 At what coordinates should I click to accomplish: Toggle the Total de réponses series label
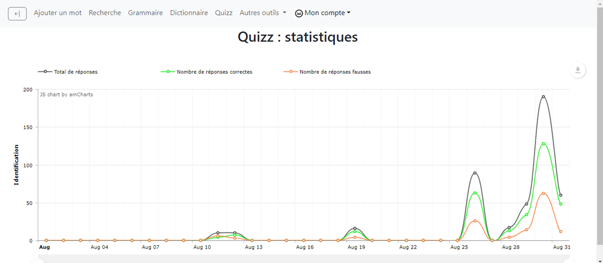[76, 72]
